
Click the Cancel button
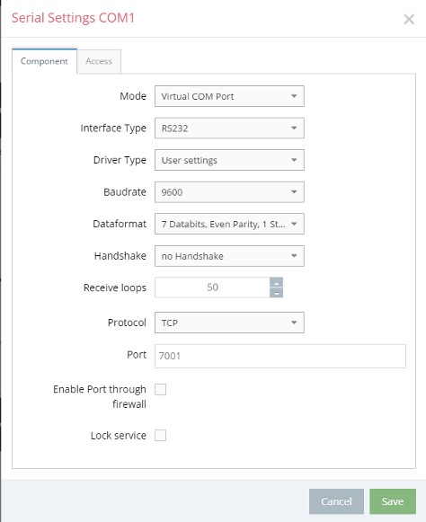click(x=336, y=501)
